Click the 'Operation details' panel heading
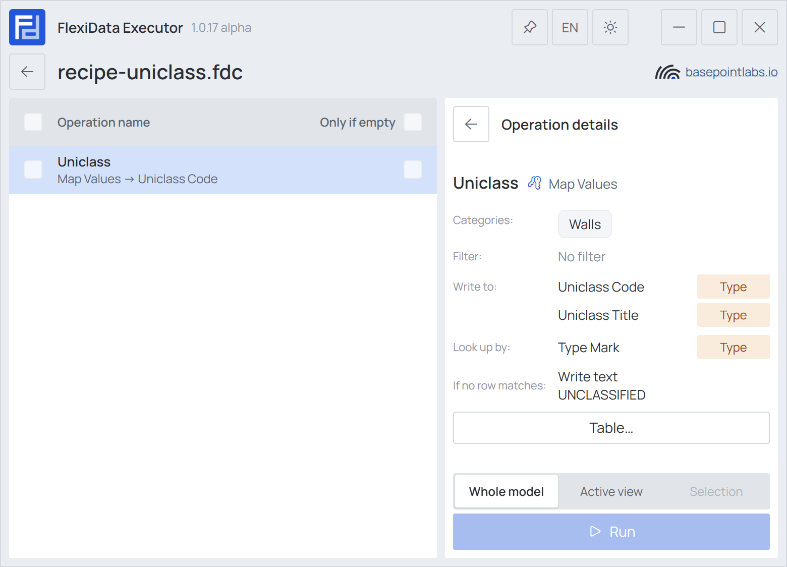This screenshot has height=567, width=787. click(559, 125)
